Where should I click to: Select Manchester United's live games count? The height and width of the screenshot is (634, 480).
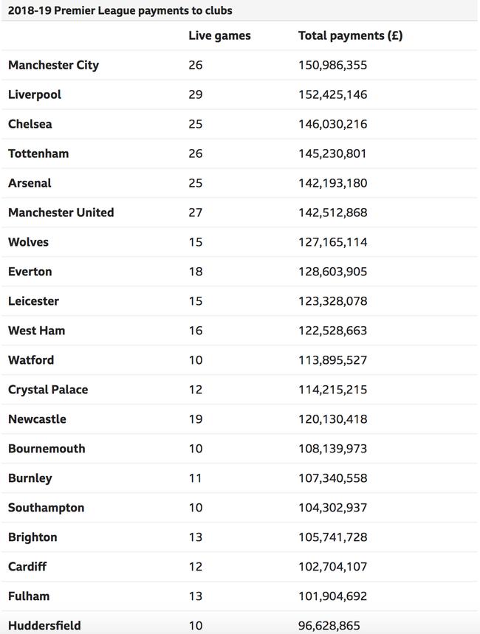(195, 213)
